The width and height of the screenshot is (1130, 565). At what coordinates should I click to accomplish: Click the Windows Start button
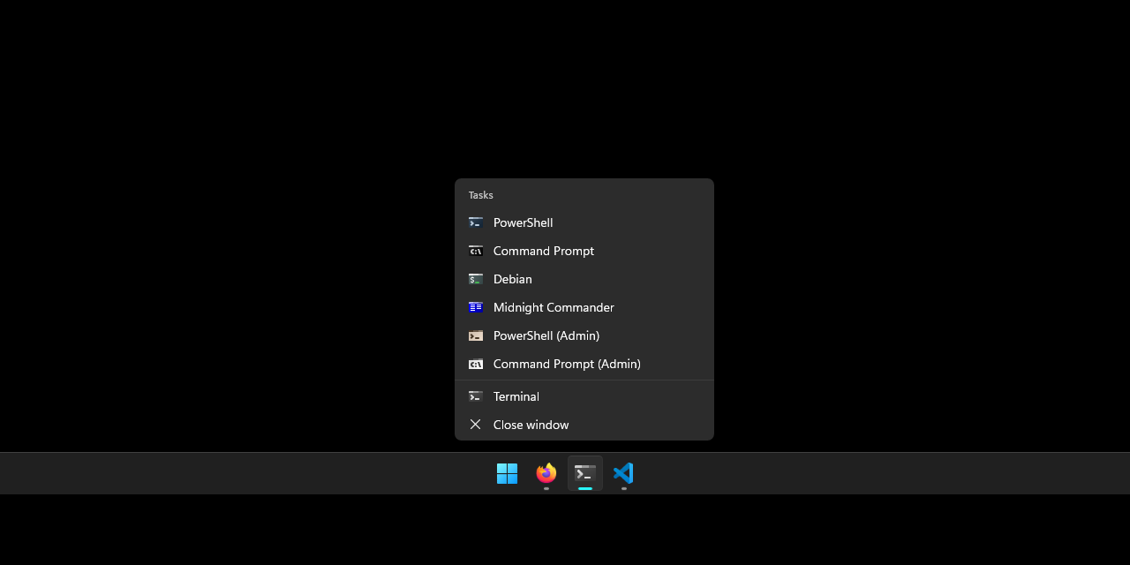click(507, 473)
